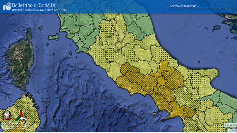Viewport: 237px width, 133px height.
Task: Click the Lat coordinates readout box
Action: pos(230,125)
